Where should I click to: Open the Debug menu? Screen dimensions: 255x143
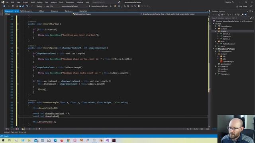coord(39,2)
